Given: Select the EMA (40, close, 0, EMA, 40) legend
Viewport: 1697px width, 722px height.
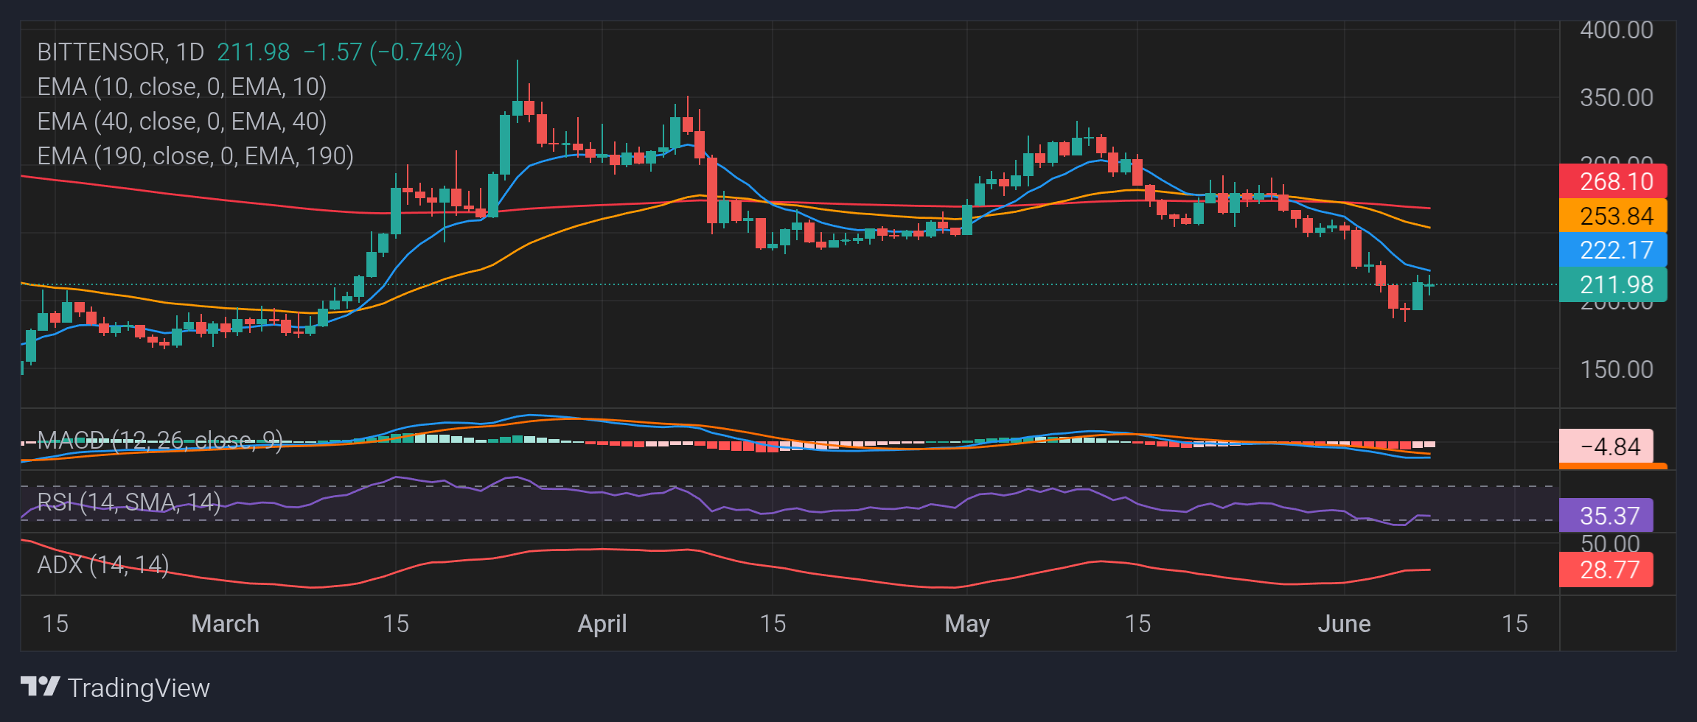Looking at the screenshot, I should tap(182, 122).
